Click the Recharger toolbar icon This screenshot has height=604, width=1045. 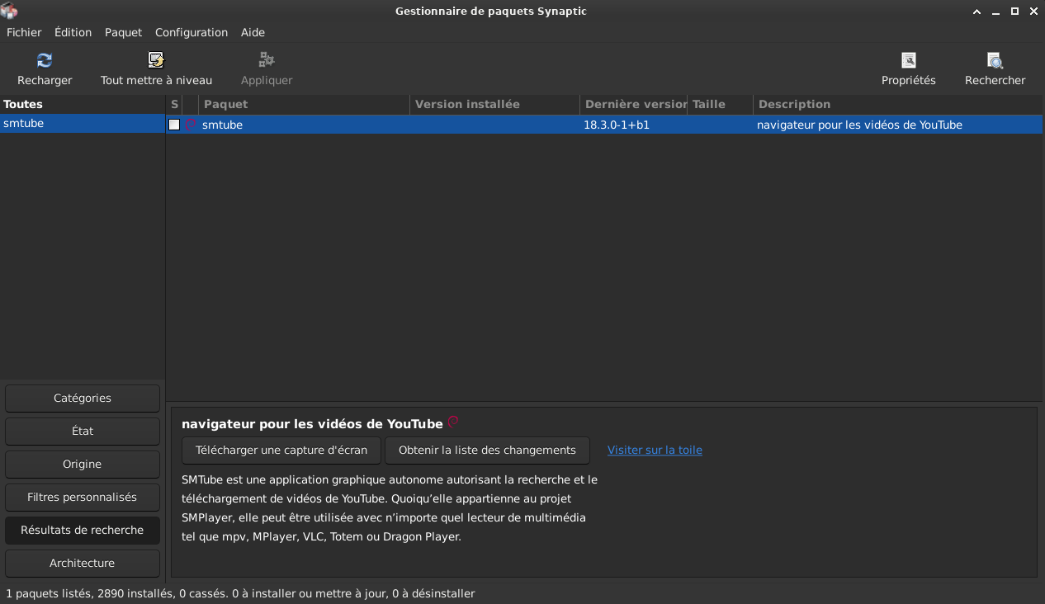(x=44, y=59)
